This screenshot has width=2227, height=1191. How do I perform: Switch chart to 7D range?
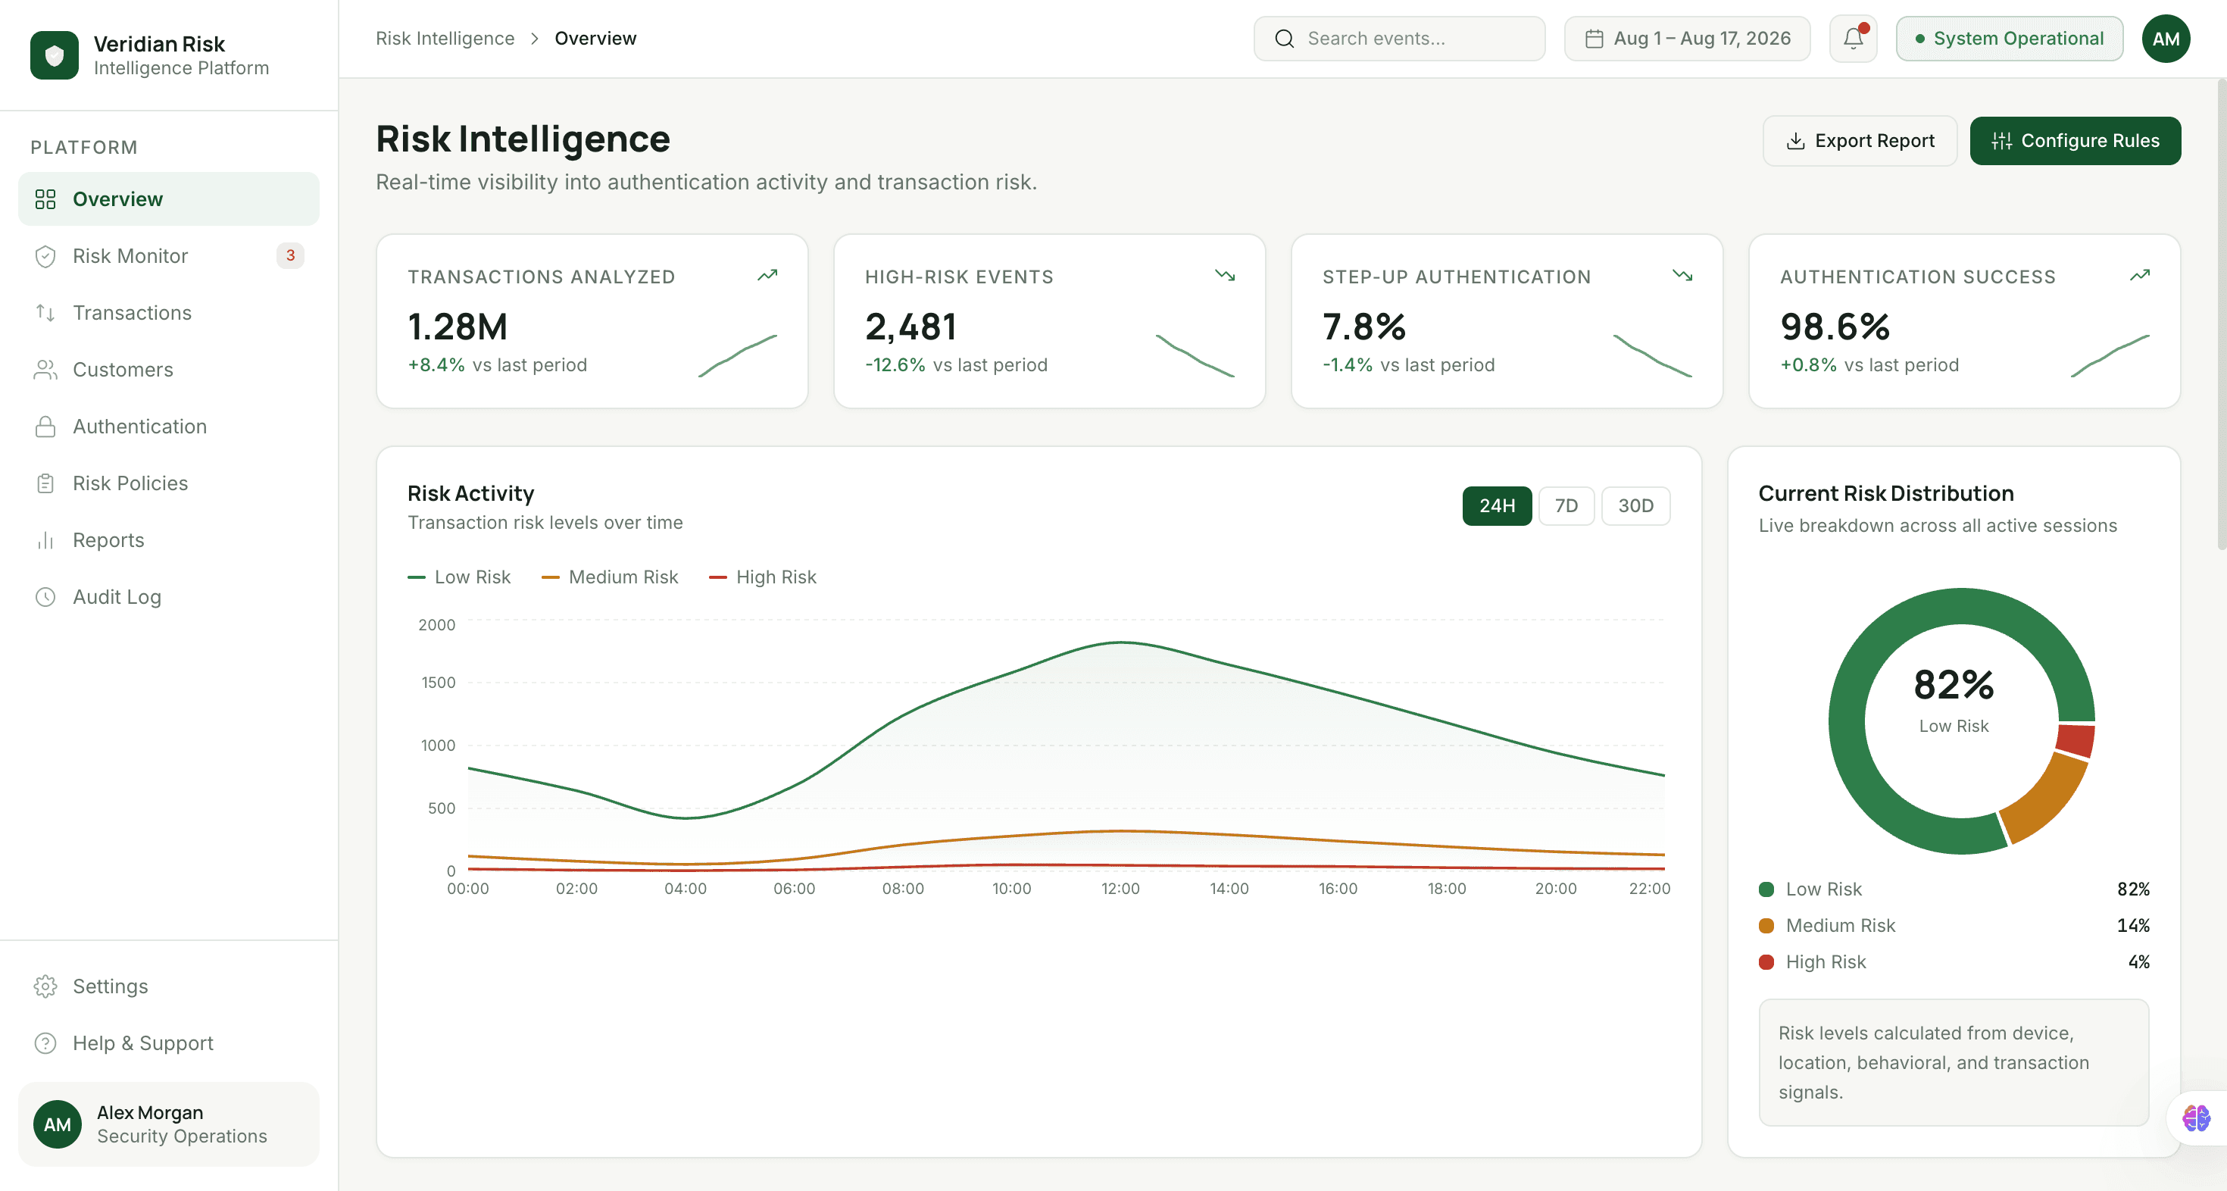pos(1566,506)
